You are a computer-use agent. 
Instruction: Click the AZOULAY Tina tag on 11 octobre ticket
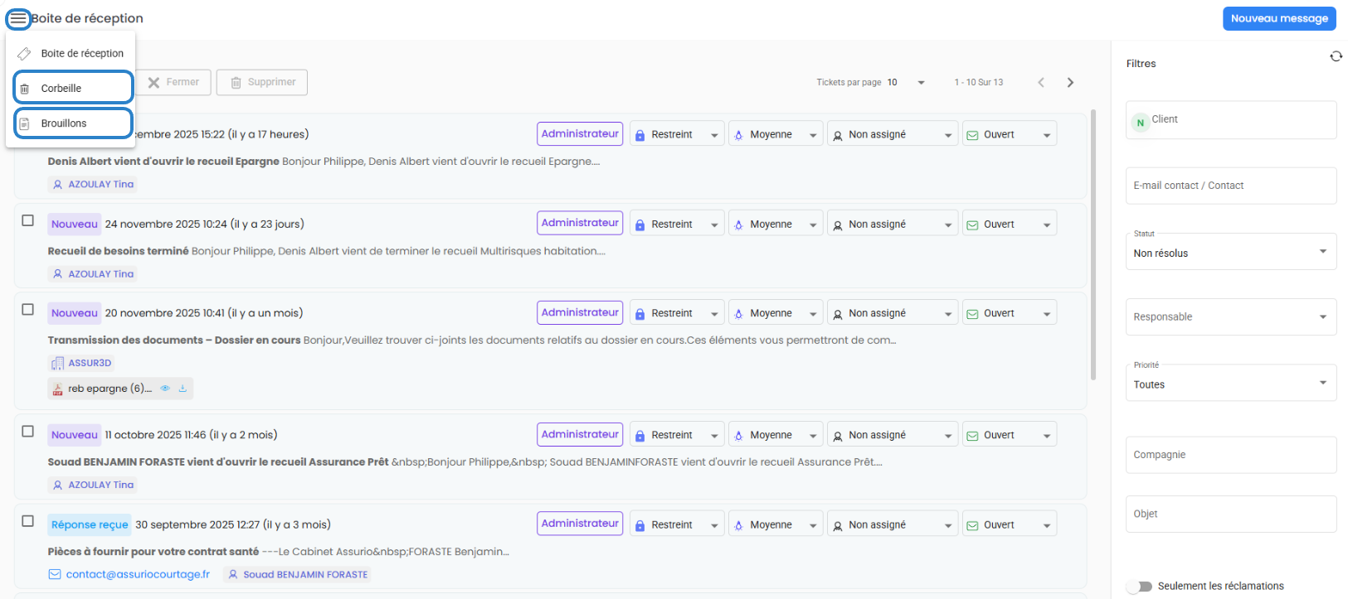93,485
